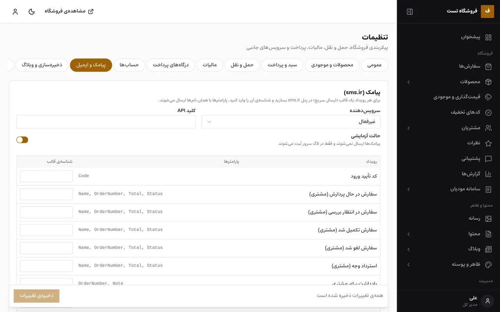Click the Code parameter text
Image resolution: width=500 pixels, height=312 pixels.
tap(84, 176)
